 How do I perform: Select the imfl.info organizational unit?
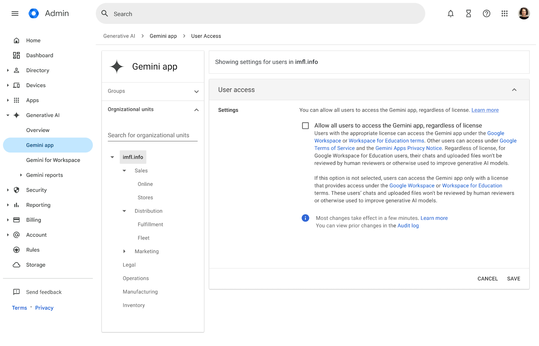133,157
